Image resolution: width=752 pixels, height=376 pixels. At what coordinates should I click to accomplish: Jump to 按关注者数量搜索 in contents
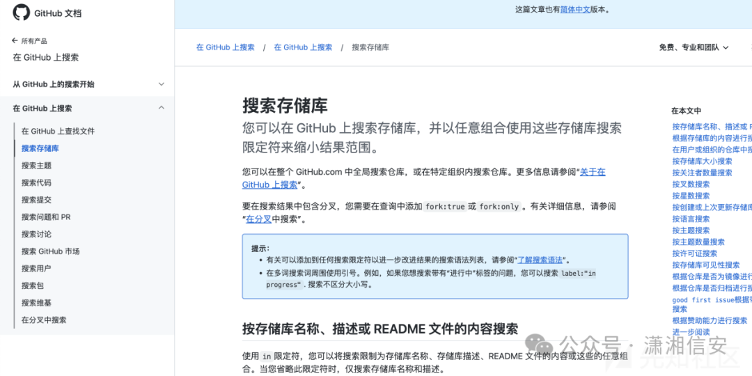[702, 173]
